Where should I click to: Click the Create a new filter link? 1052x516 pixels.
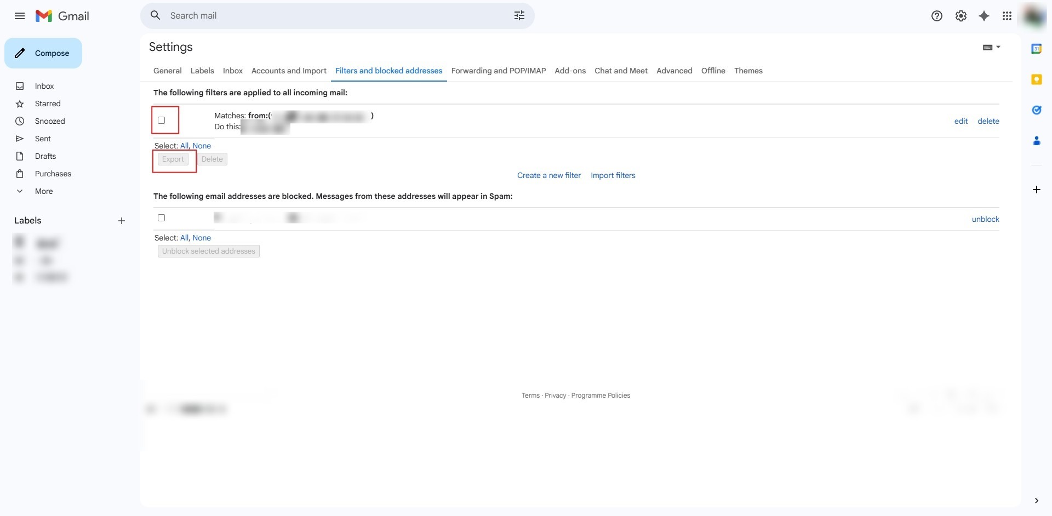(548, 175)
